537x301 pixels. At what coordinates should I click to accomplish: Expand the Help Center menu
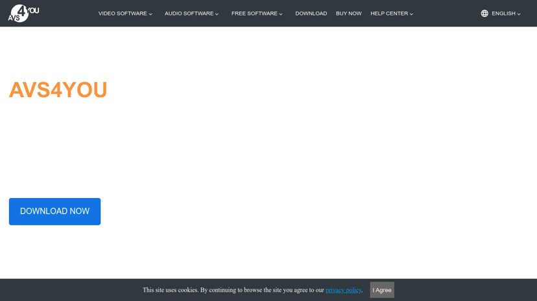[x=392, y=14]
